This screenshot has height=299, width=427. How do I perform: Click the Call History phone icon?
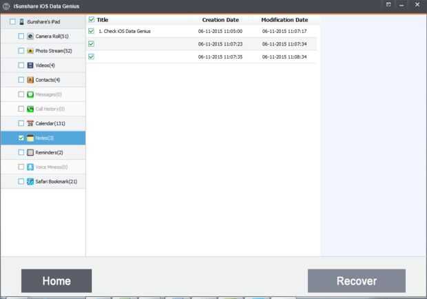(x=30, y=109)
